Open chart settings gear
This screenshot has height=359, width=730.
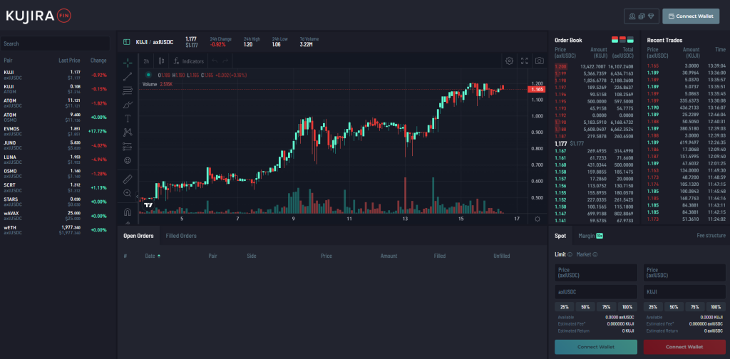pos(509,61)
